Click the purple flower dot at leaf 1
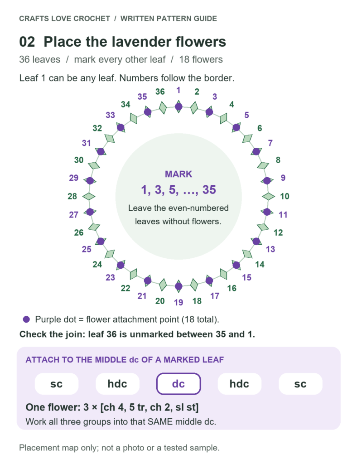357x464 pixels. (178, 106)
